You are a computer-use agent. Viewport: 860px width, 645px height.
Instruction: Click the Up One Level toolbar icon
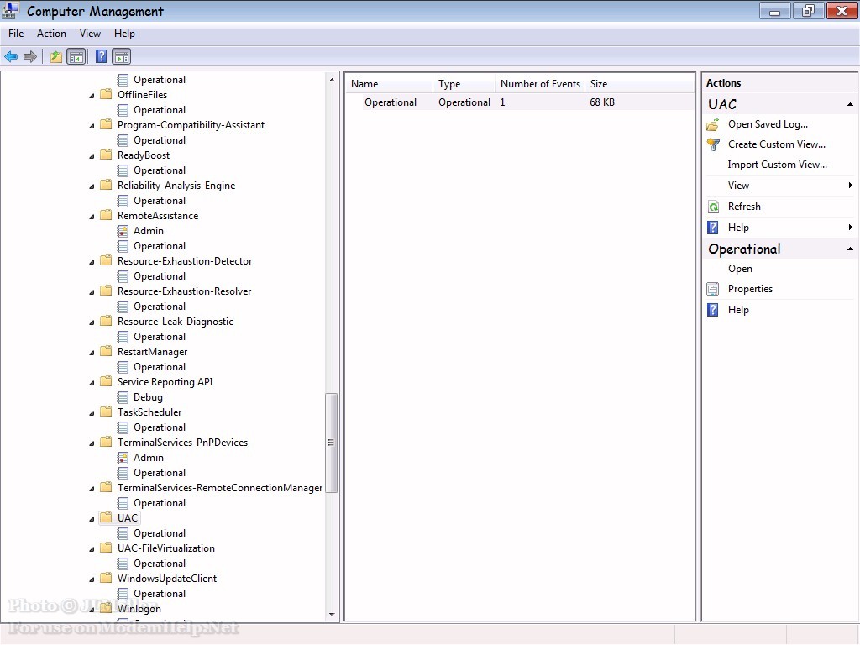(x=56, y=56)
